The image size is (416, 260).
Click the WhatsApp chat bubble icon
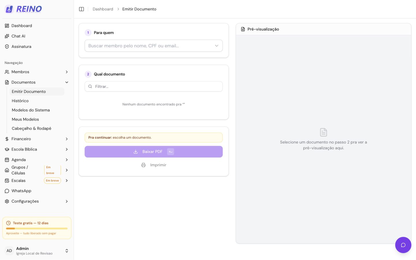pos(7,191)
